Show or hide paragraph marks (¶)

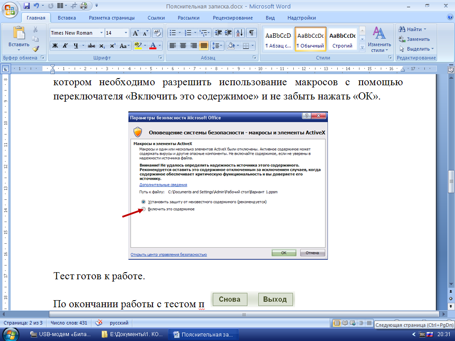251,33
